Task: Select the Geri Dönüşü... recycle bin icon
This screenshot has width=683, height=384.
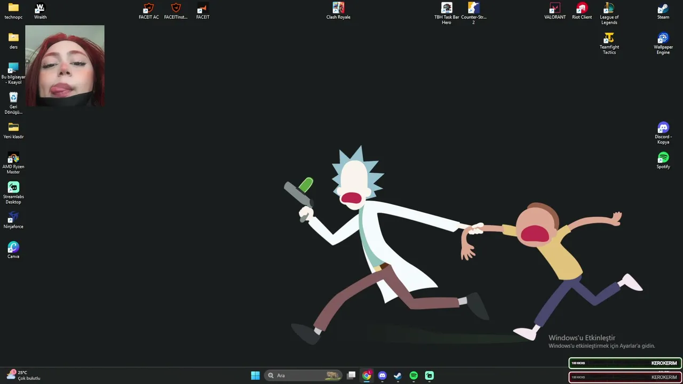Action: click(13, 103)
